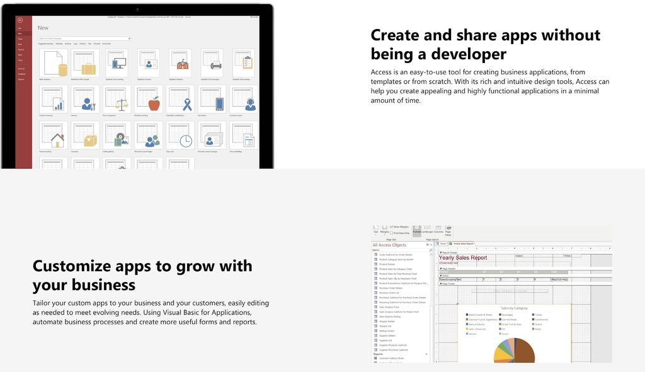Open the Page Setup dialog
This screenshot has height=372, width=645.
448,231
